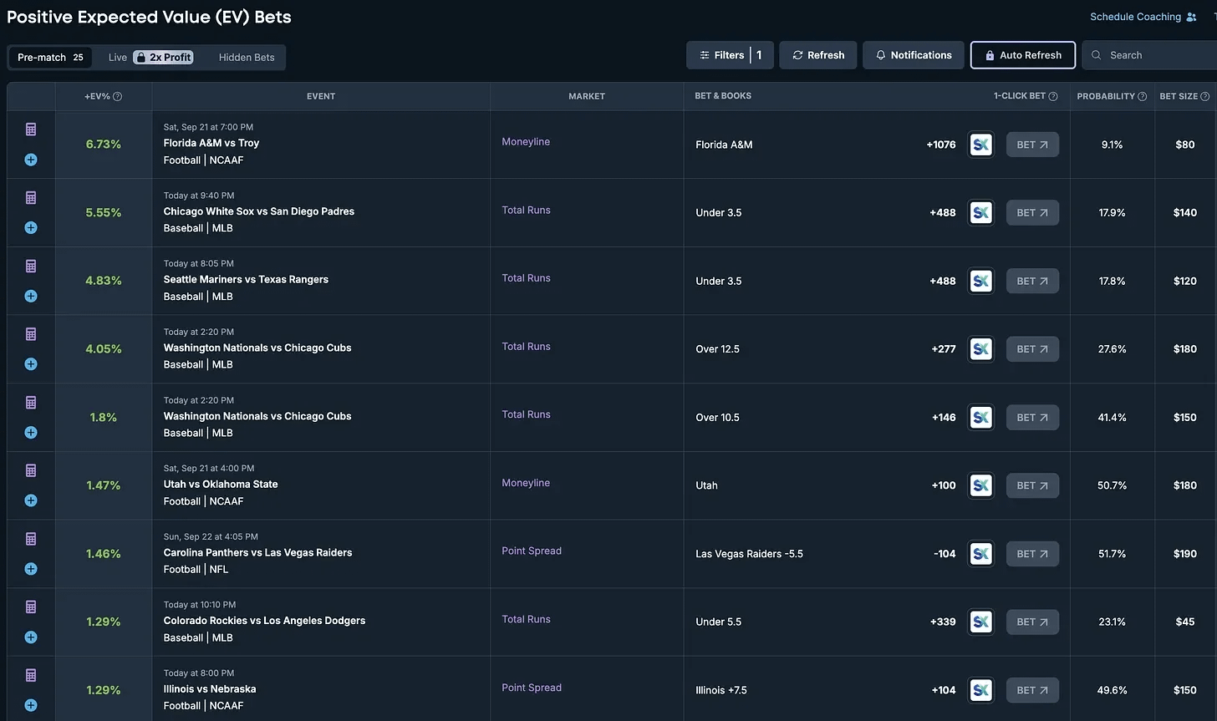Click the bell icon to open Notifications

pyautogui.click(x=879, y=54)
